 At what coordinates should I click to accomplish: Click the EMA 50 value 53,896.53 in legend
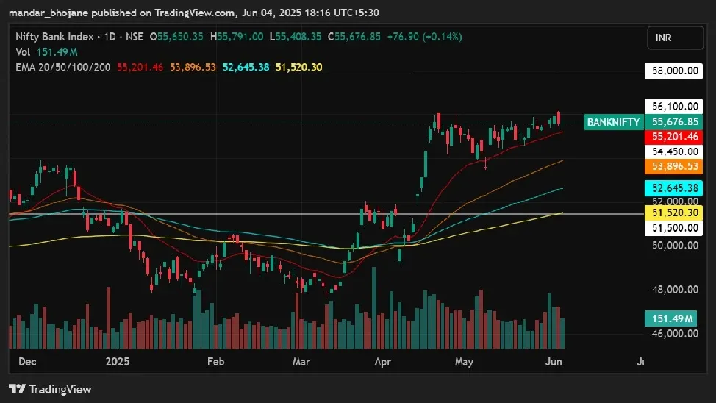click(x=193, y=67)
